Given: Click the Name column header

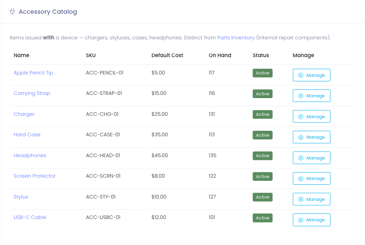Looking at the screenshot, I should click(21, 55).
